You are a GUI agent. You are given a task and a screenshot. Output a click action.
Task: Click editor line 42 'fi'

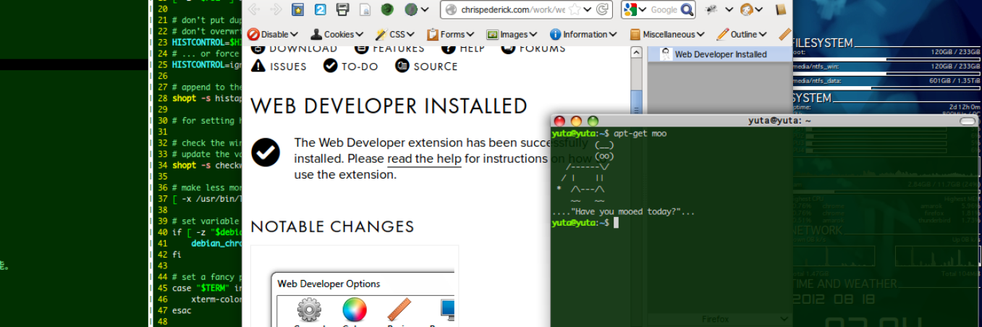point(176,255)
